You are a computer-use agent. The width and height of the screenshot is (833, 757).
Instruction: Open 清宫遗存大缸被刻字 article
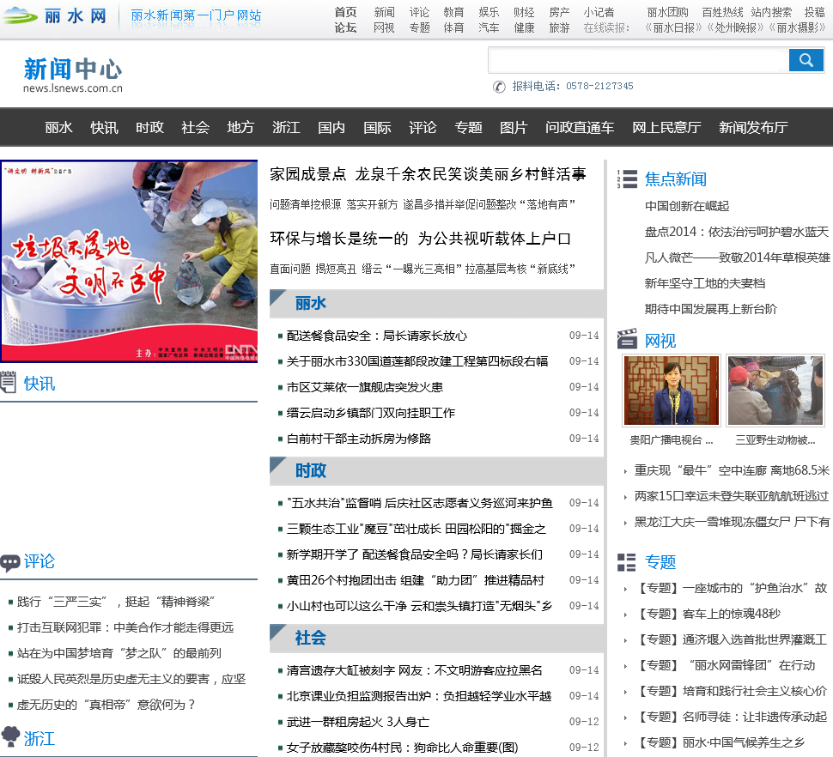(415, 670)
